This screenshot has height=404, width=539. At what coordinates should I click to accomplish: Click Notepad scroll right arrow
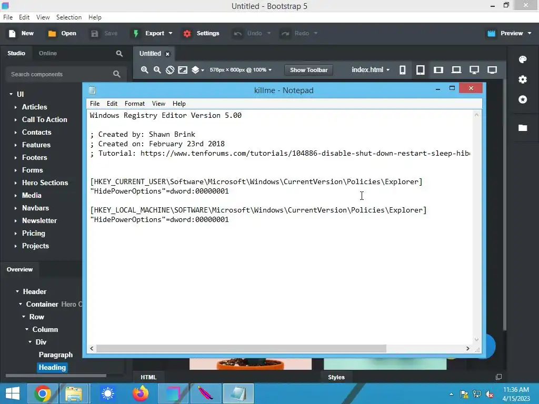click(467, 348)
